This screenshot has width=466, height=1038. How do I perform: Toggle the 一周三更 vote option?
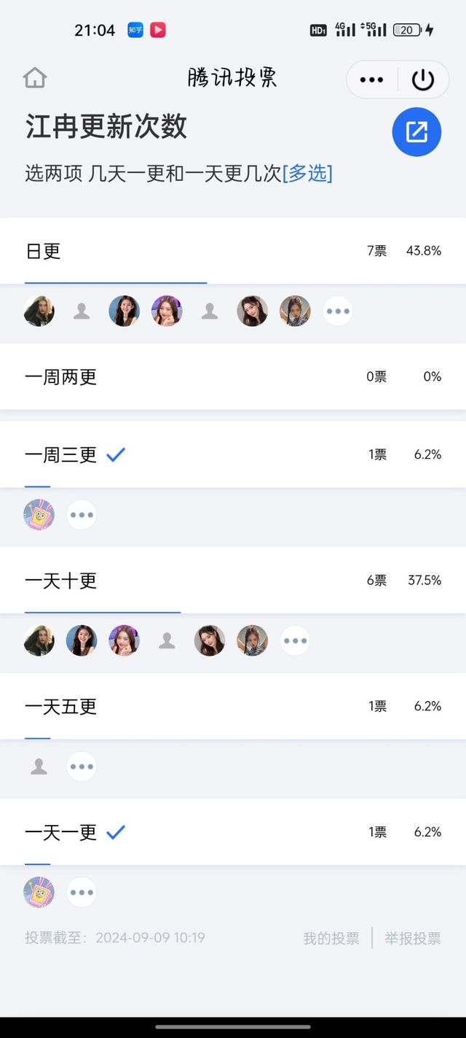233,454
